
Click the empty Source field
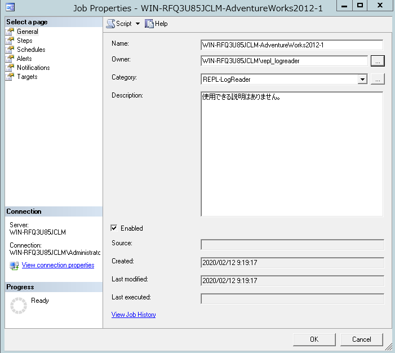pos(292,245)
